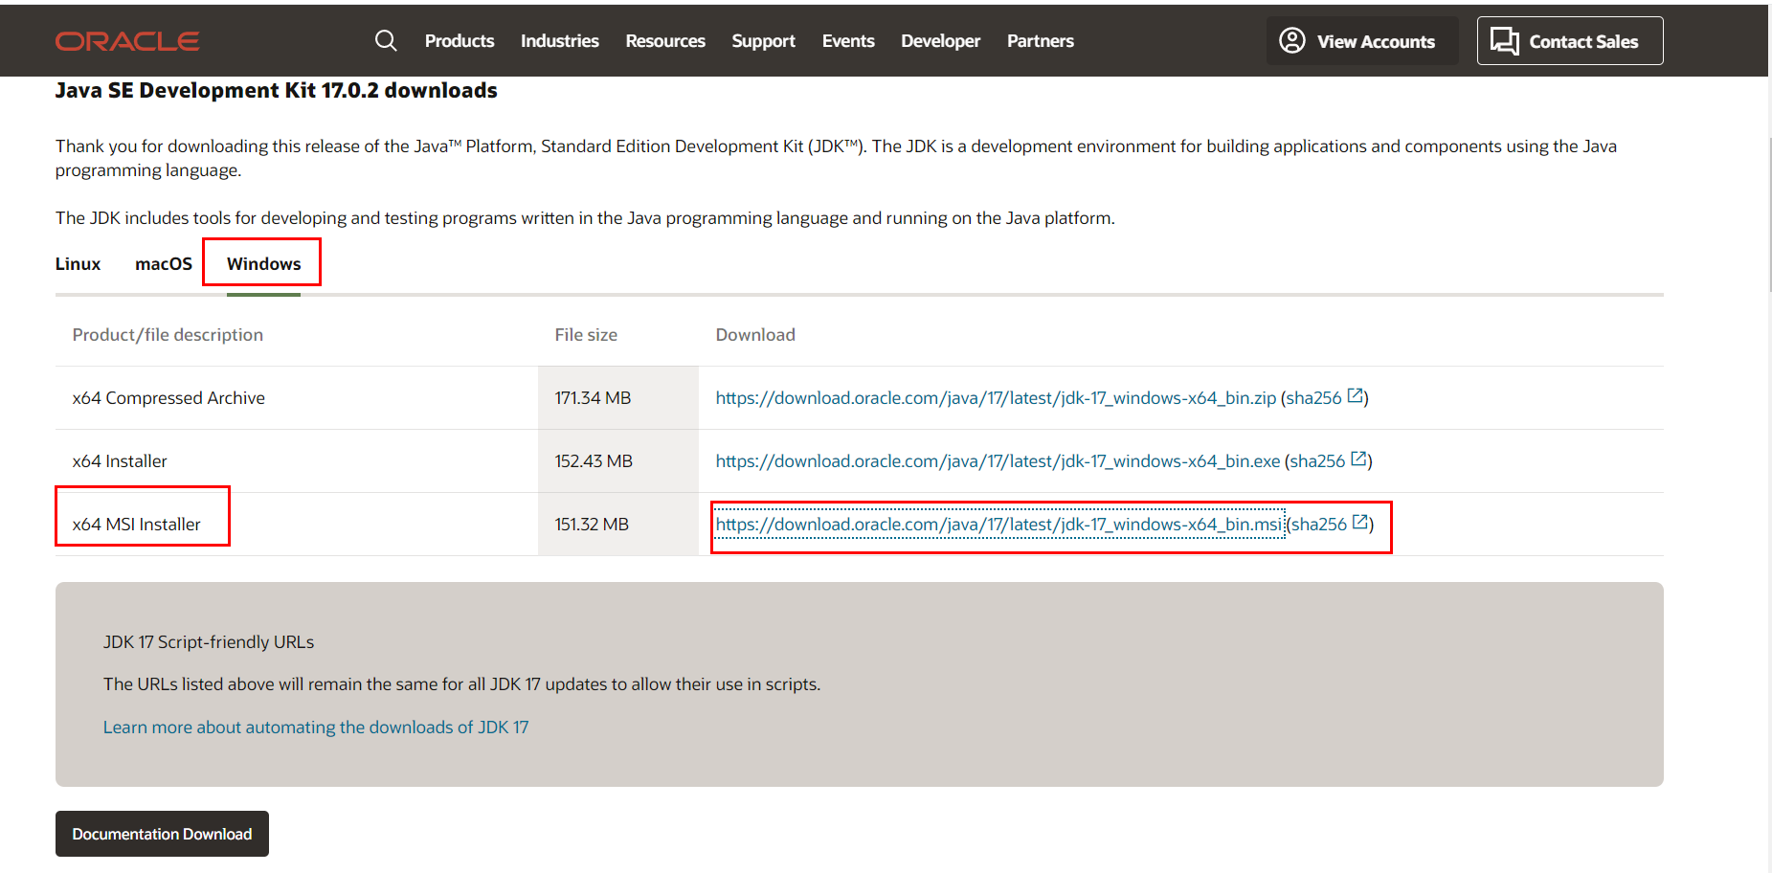The image size is (1772, 873).
Task: Click the Download column header
Action: click(755, 335)
